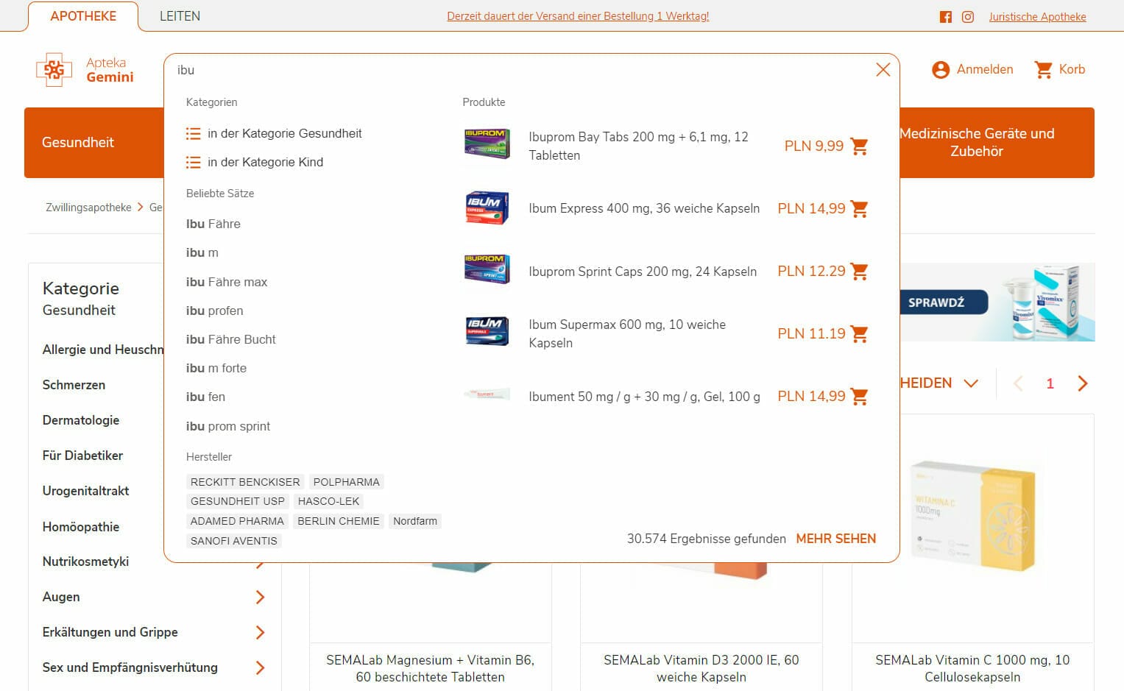Add Ibuprom Sprint Caps to cart

coord(859,272)
